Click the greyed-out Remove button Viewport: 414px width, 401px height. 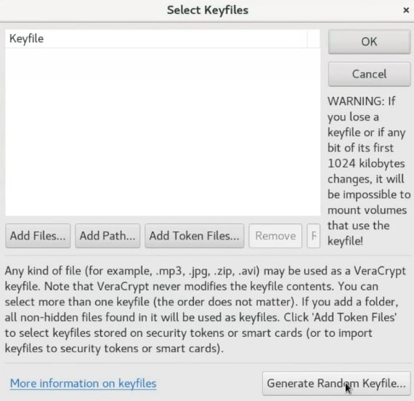275,236
